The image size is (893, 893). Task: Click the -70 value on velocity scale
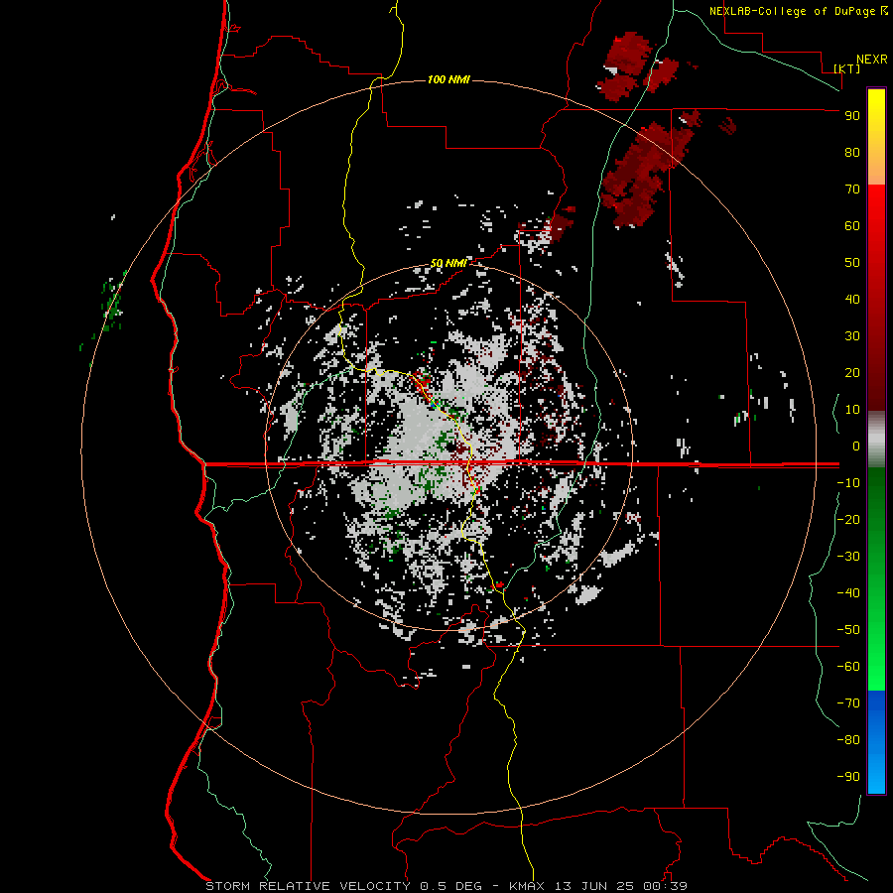(x=848, y=703)
